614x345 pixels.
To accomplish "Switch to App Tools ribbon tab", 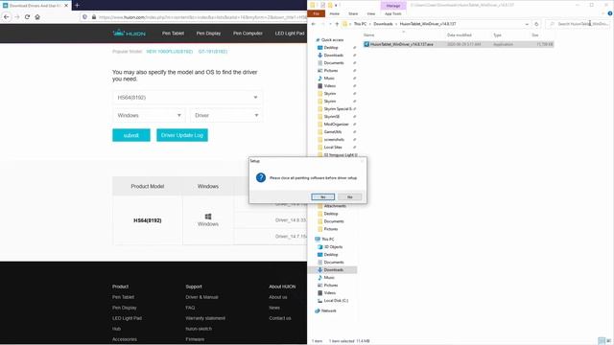I will coord(392,13).
